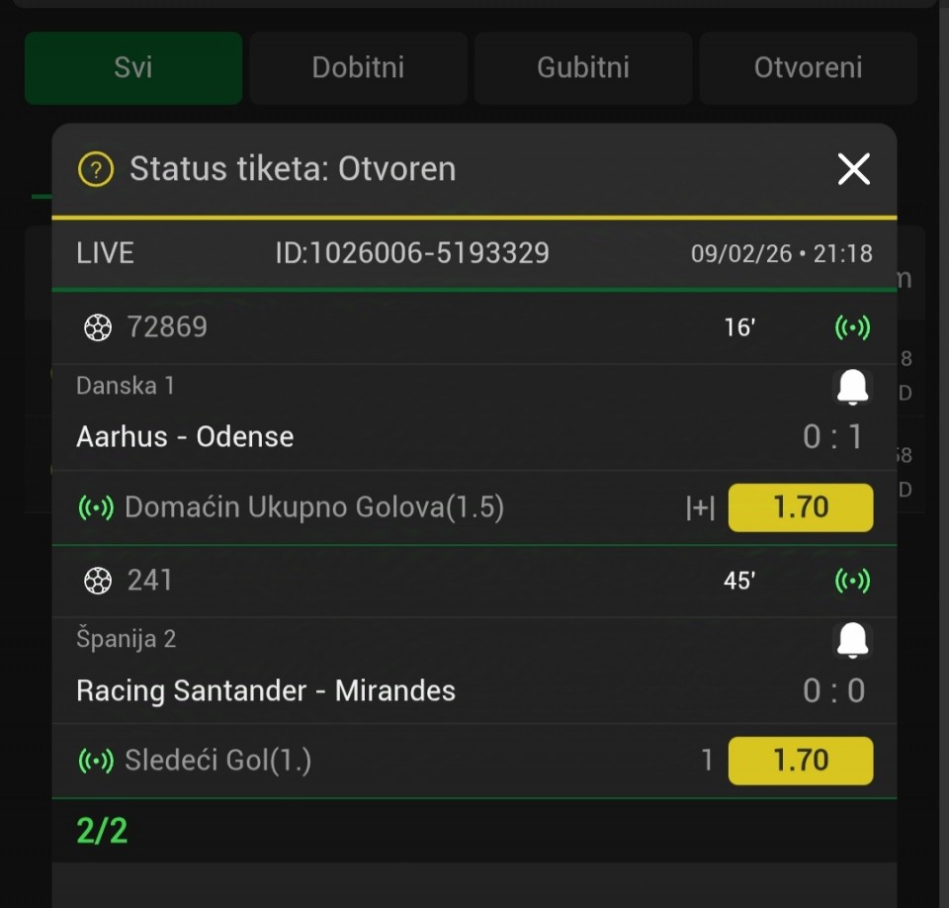Toggle notification bell for Aarhus - Odense

pyautogui.click(x=852, y=387)
